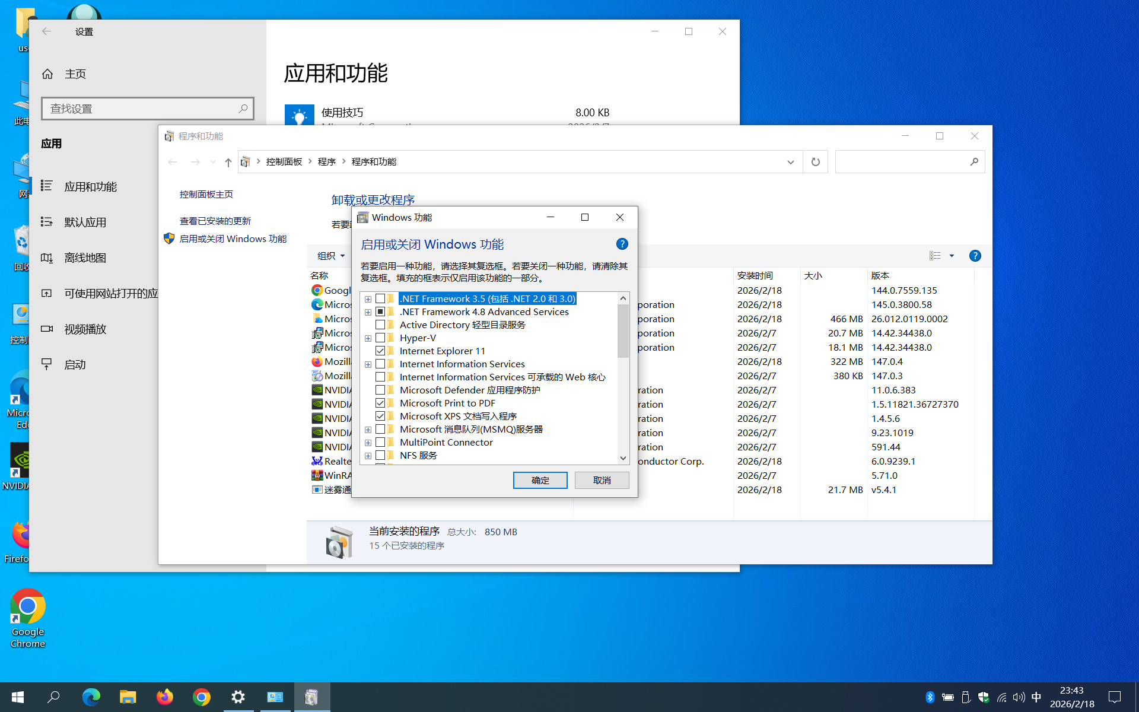Expand the .NET Framework 3.5 tree node
This screenshot has width=1139, height=712.
click(x=368, y=299)
